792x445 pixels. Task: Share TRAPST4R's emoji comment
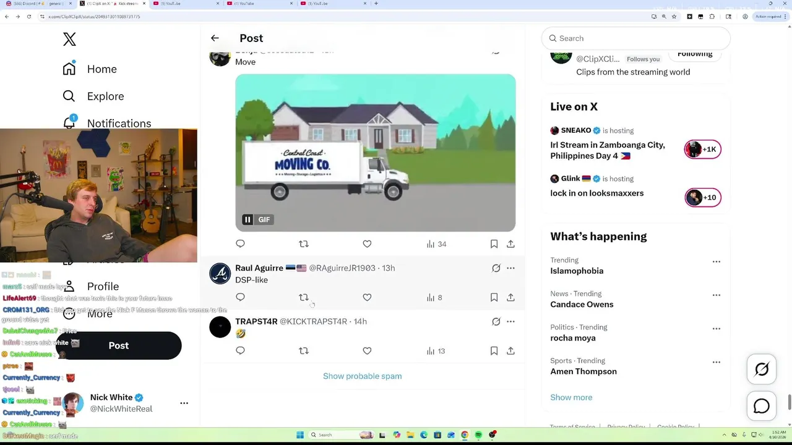point(510,351)
